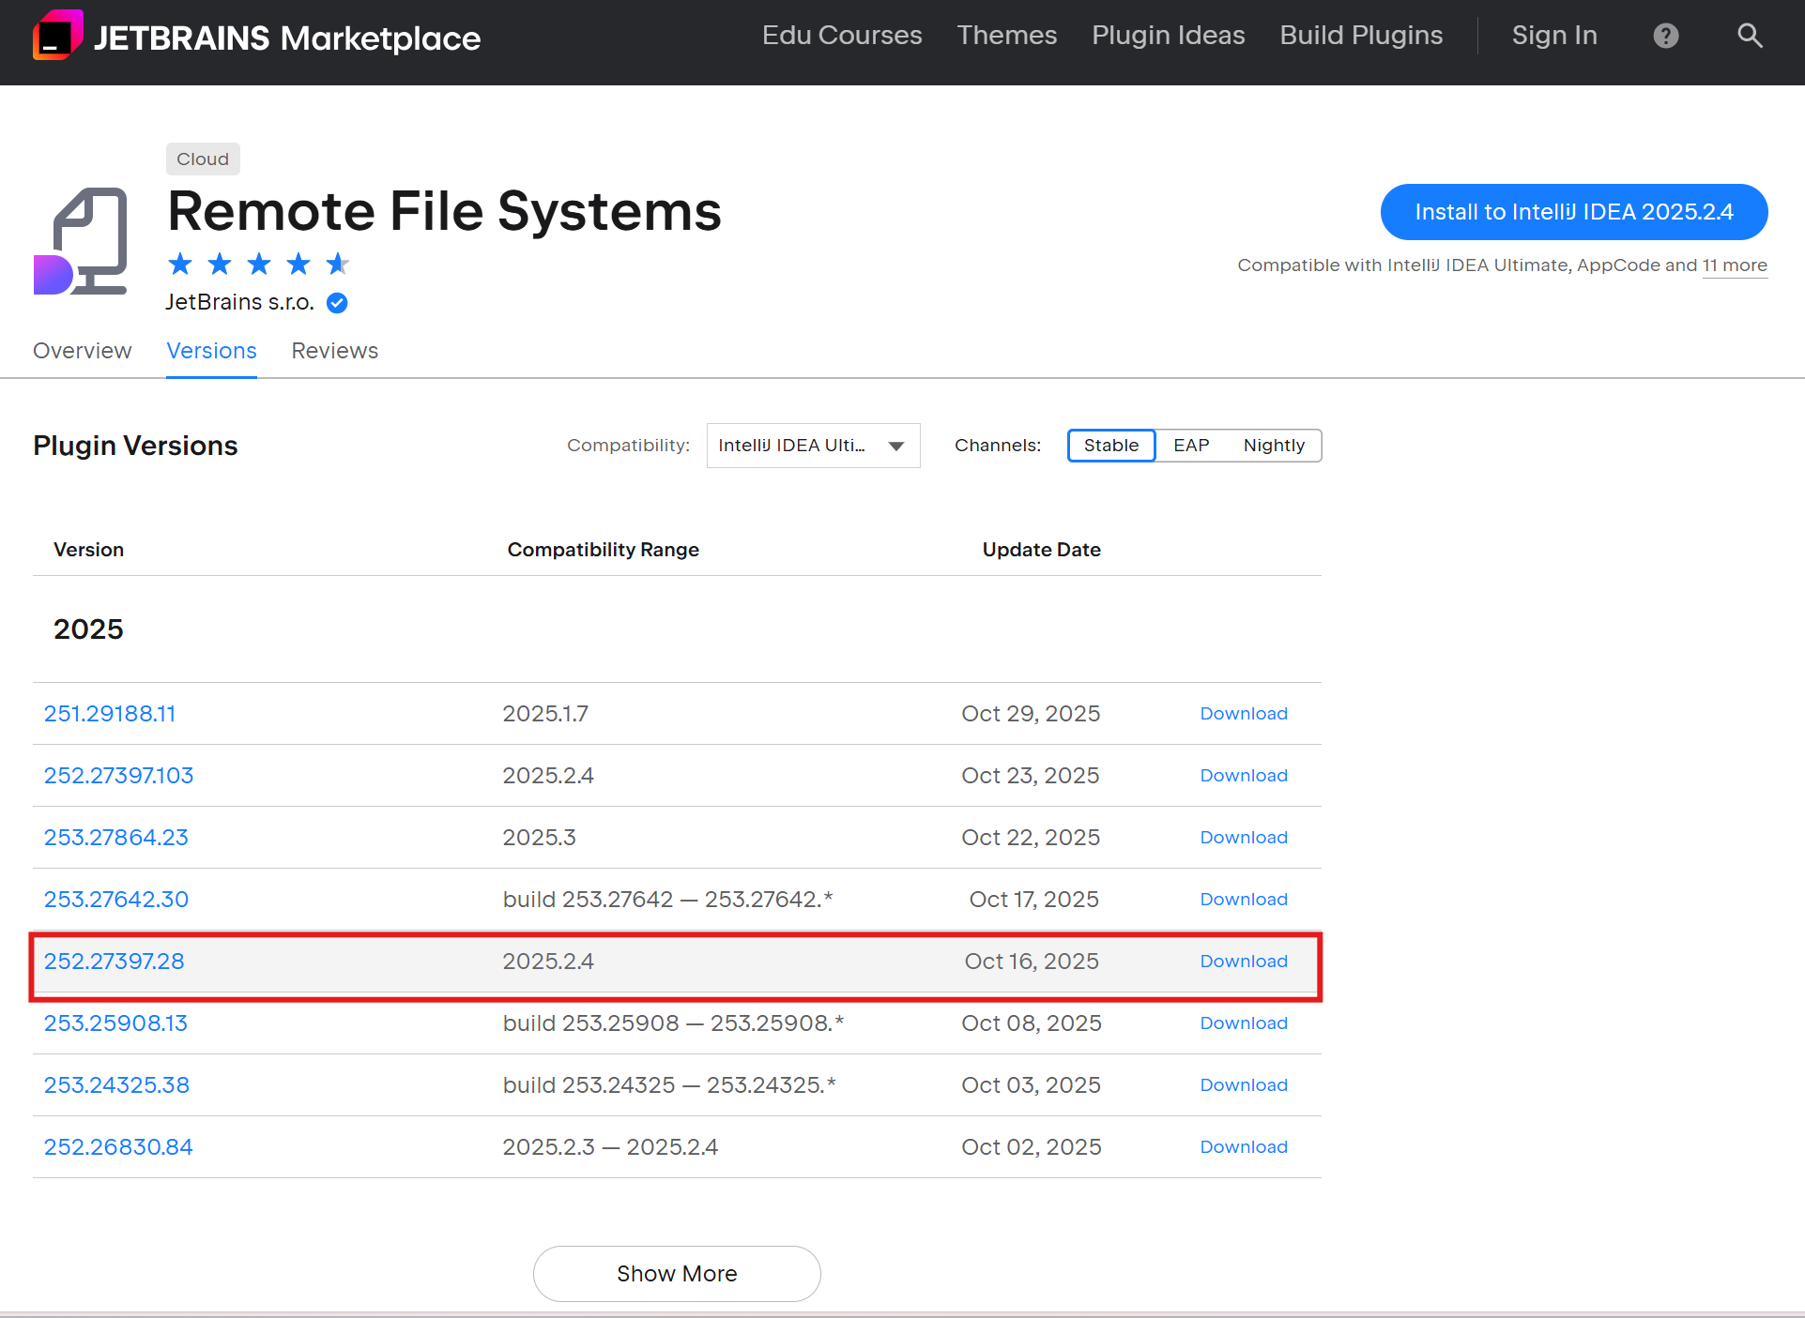Image resolution: width=1805 pixels, height=1318 pixels.
Task: Click Sign In in the header
Action: (x=1553, y=36)
